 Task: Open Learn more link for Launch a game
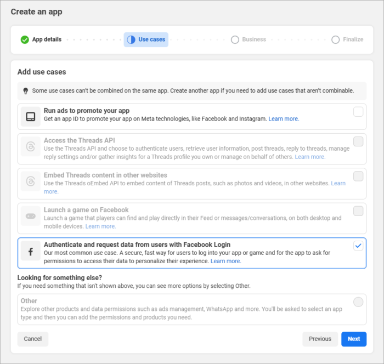point(100,226)
